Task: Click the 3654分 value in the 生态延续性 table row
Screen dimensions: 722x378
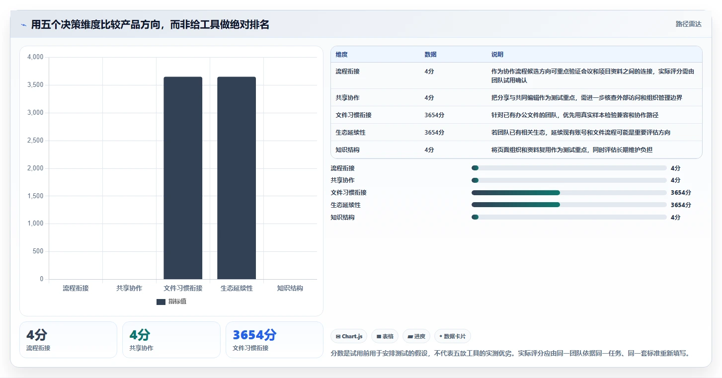Action: (434, 133)
